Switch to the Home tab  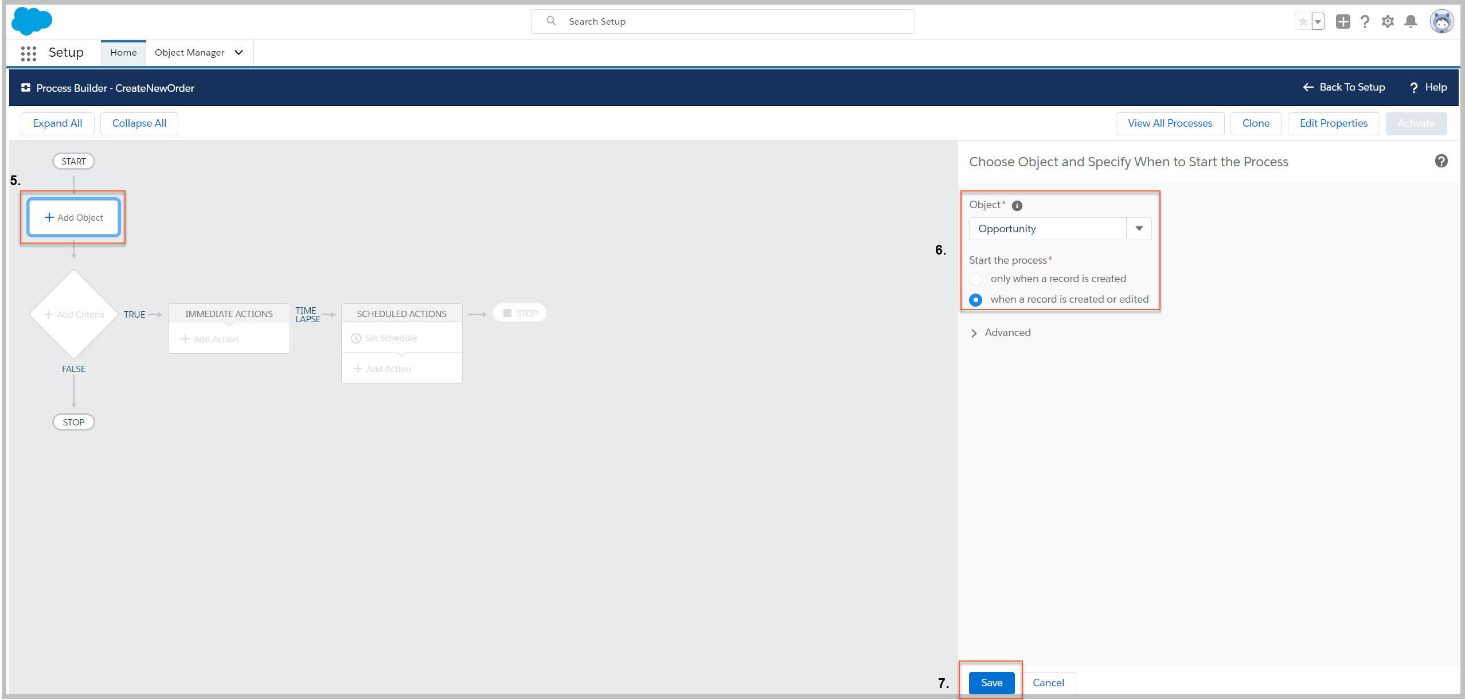click(123, 53)
